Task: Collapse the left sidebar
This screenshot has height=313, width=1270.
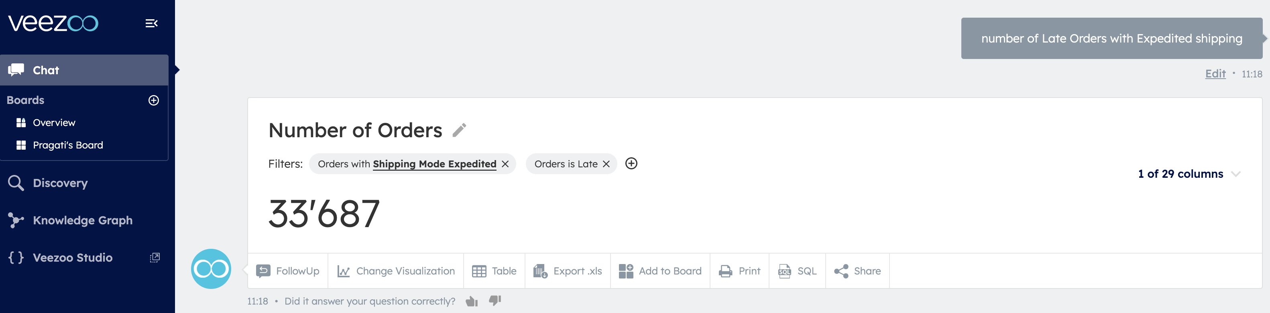Action: click(151, 23)
